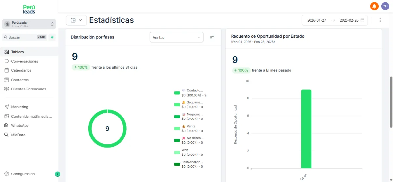The image size is (393, 182).
Task: Click the Perú leads logo
Action: tap(29, 9)
